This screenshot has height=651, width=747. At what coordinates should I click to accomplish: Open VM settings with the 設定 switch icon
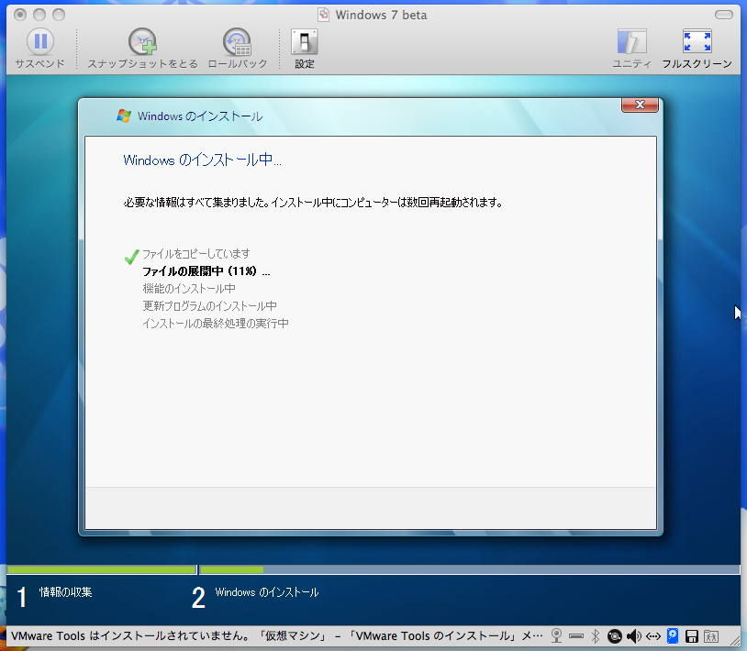pyautogui.click(x=305, y=42)
